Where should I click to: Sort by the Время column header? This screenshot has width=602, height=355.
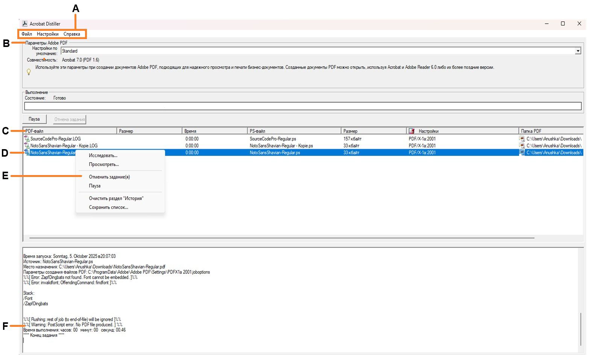click(214, 131)
